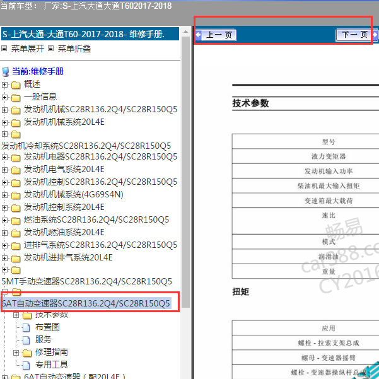Click document icon of 布置图
379x379 pixels.
(x=26, y=328)
